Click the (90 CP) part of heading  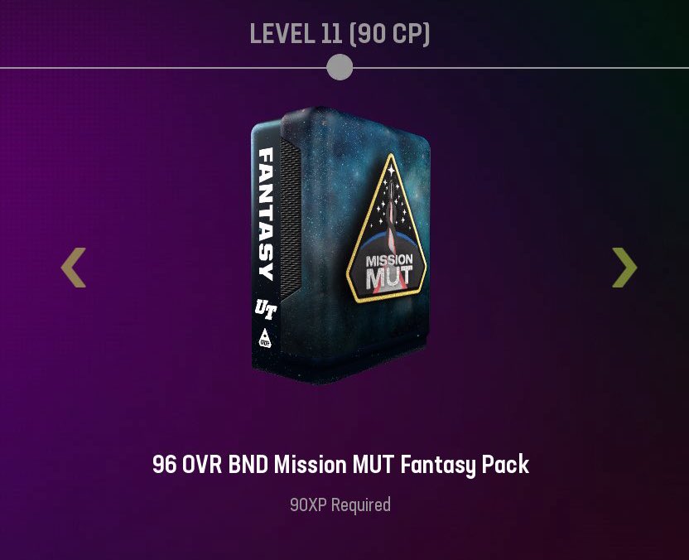coord(390,34)
